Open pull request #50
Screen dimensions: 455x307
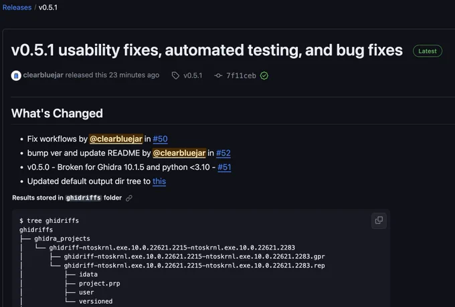(160, 139)
